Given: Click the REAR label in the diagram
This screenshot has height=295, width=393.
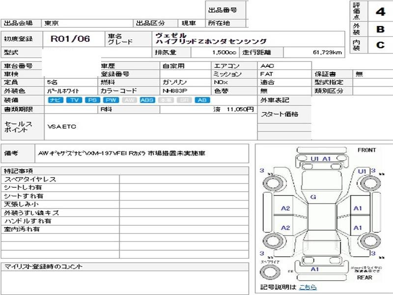Looking at the screenshot, I should 365,277.
